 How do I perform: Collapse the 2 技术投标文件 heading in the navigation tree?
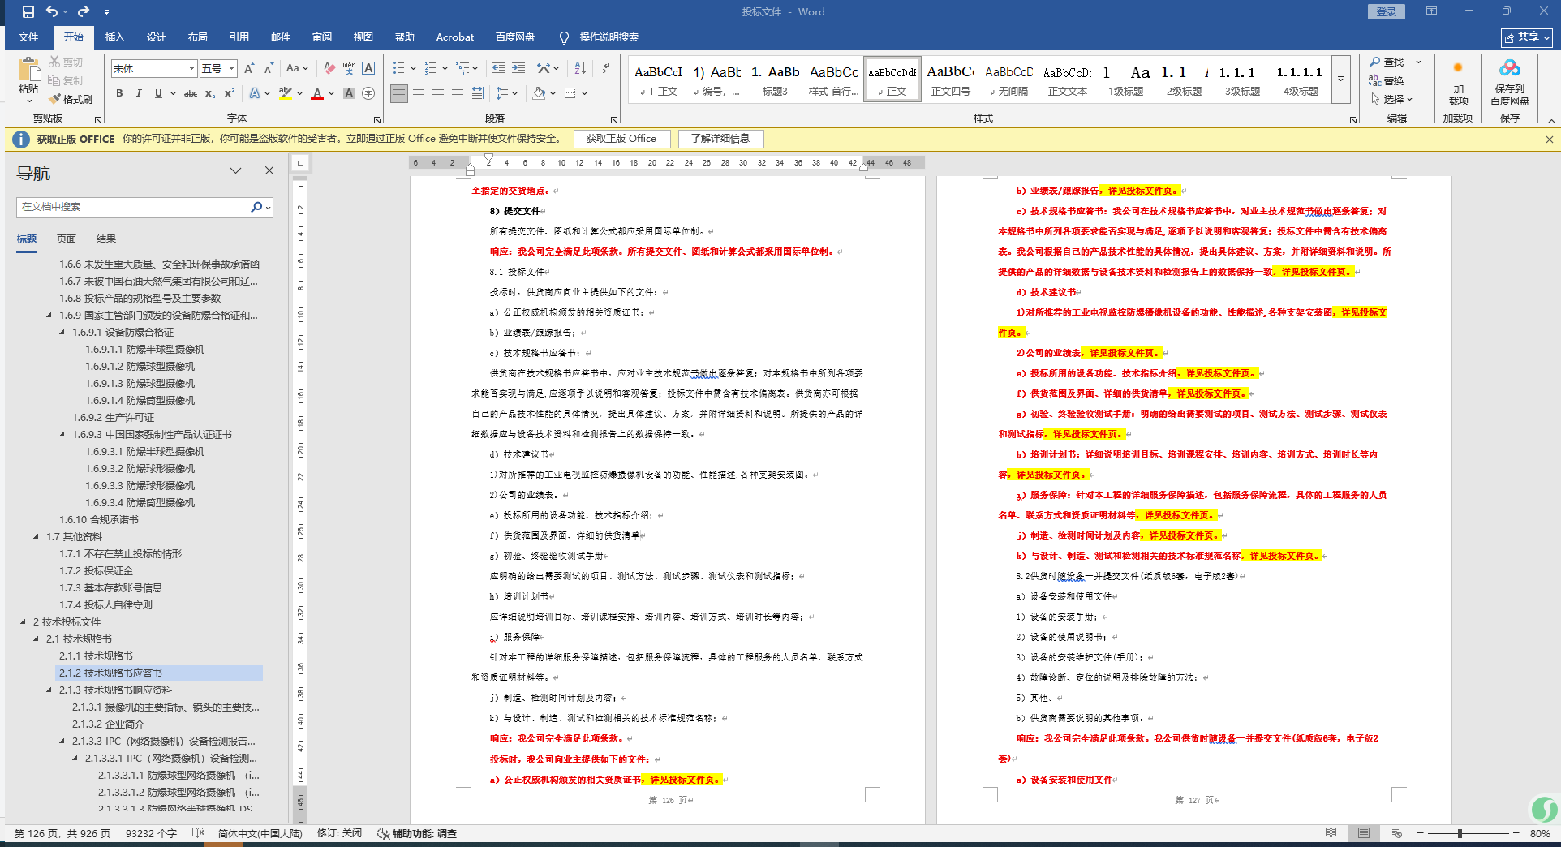click(x=23, y=622)
